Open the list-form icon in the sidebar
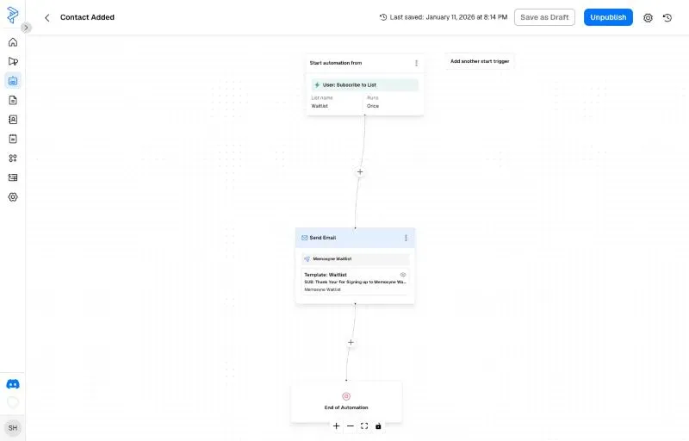This screenshot has width=689, height=441. 13,177
